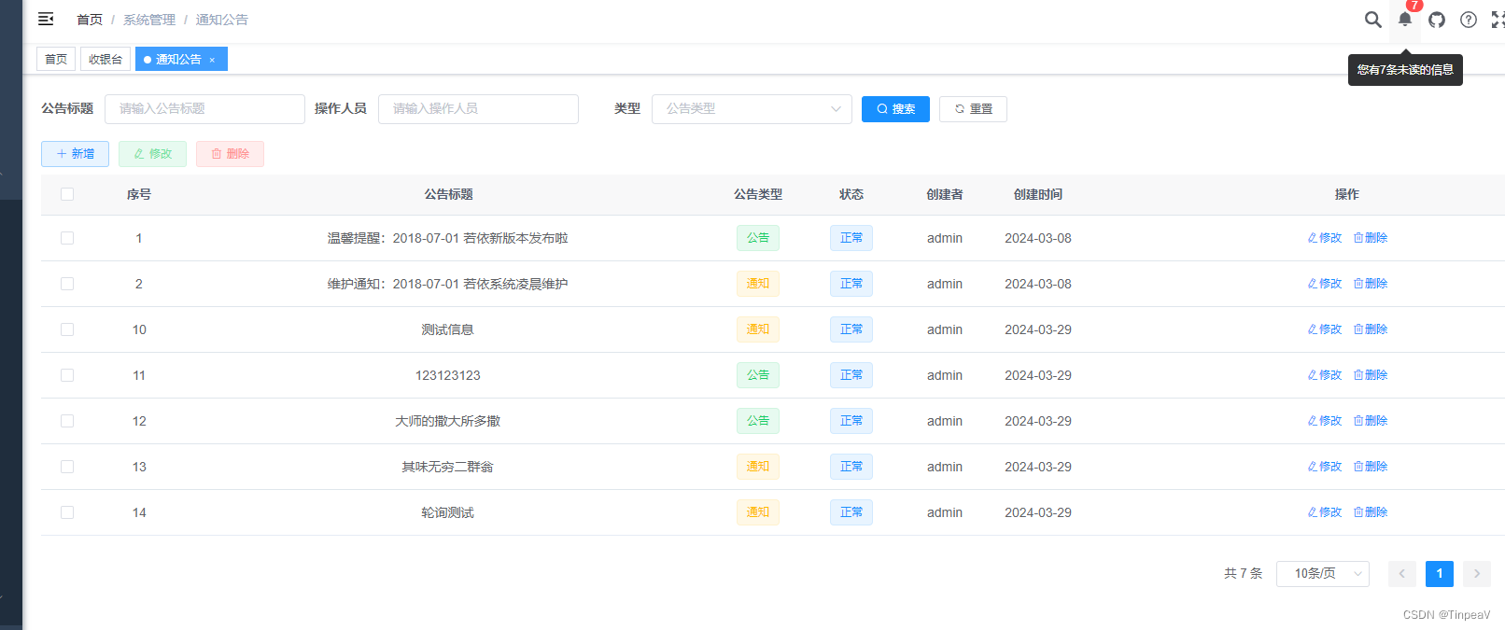Switch to the 首页 tab
Image resolution: width=1505 pixels, height=630 pixels.
[x=56, y=59]
